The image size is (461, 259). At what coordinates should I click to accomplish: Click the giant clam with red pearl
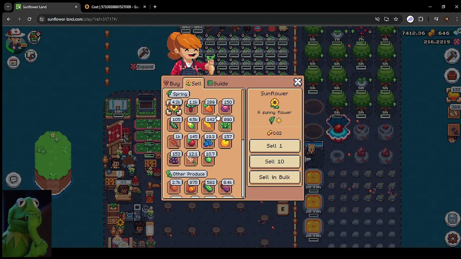point(338,127)
